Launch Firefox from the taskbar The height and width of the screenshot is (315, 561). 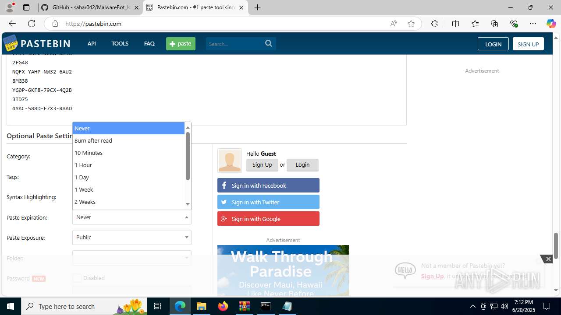[223, 306]
